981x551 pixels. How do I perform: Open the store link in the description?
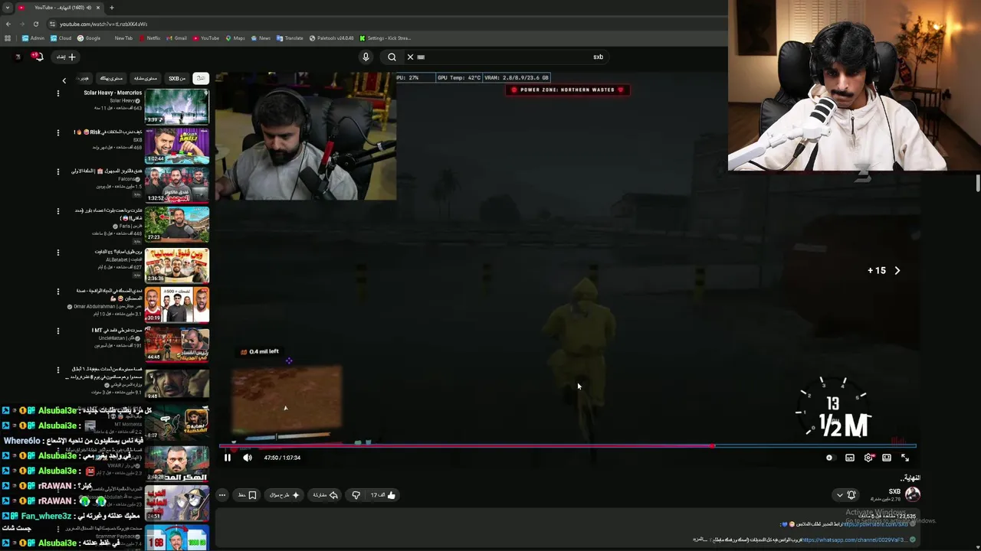875,524
